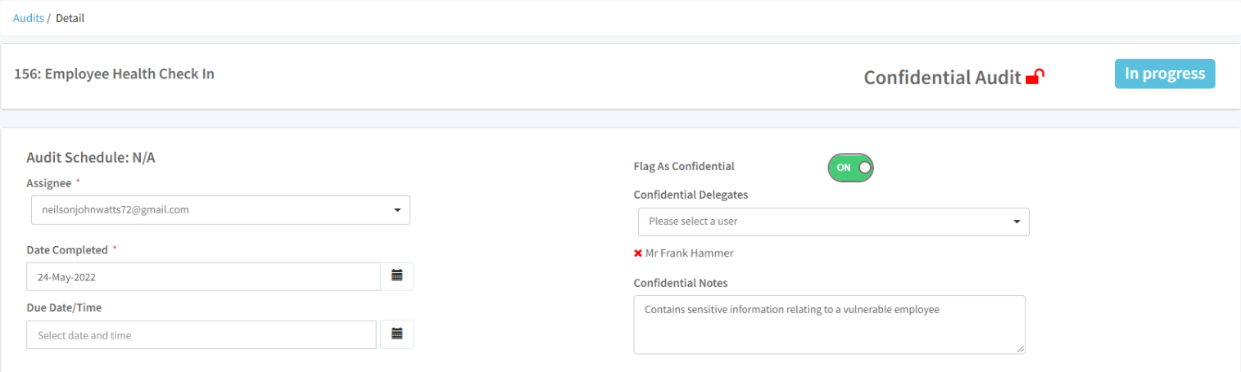Expand the Confidential Delegates user dropdown
Image resolution: width=1241 pixels, height=372 pixels.
(x=833, y=222)
